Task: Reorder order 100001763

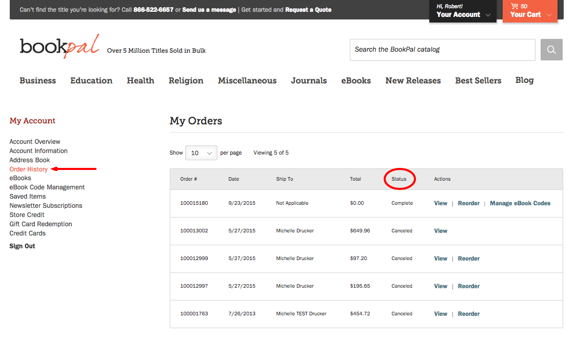Action: tap(469, 314)
